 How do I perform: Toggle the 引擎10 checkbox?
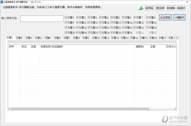[77, 22]
